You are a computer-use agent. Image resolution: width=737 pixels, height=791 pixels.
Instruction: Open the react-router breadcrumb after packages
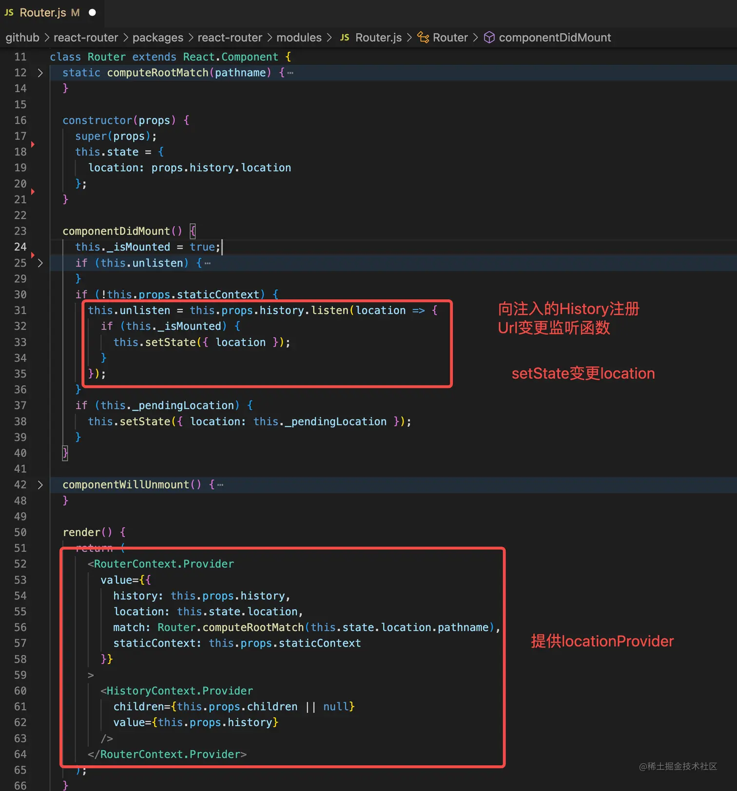click(230, 38)
